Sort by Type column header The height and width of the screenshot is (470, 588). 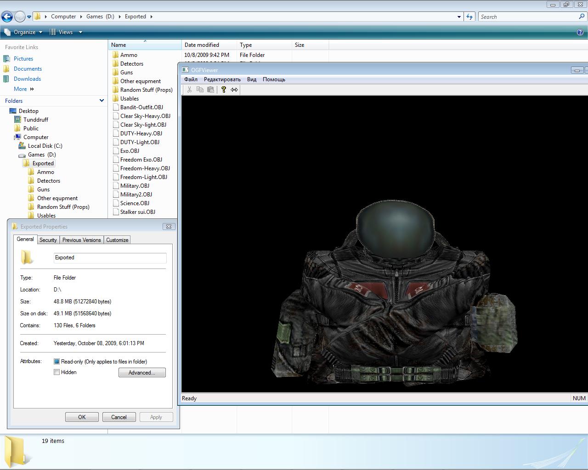pyautogui.click(x=264, y=45)
